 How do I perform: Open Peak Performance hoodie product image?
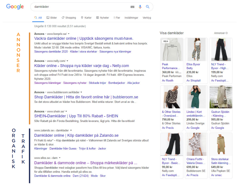pyautogui.click(x=172, y=50)
